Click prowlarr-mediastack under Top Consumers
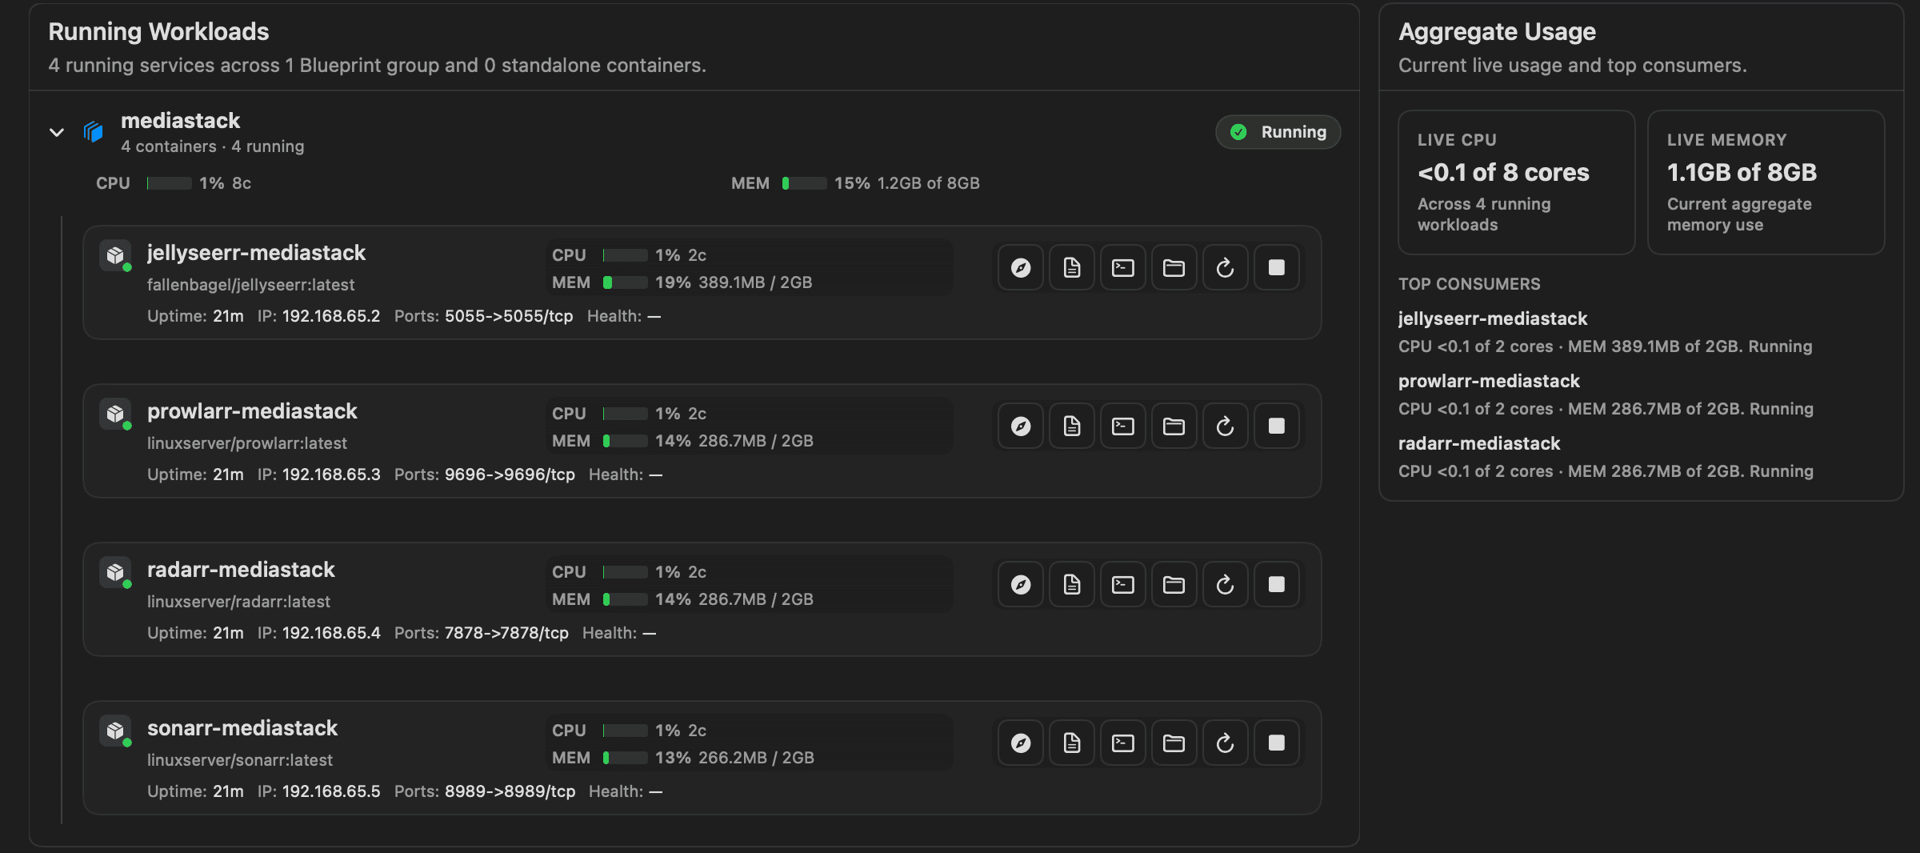1920x853 pixels. (x=1489, y=381)
